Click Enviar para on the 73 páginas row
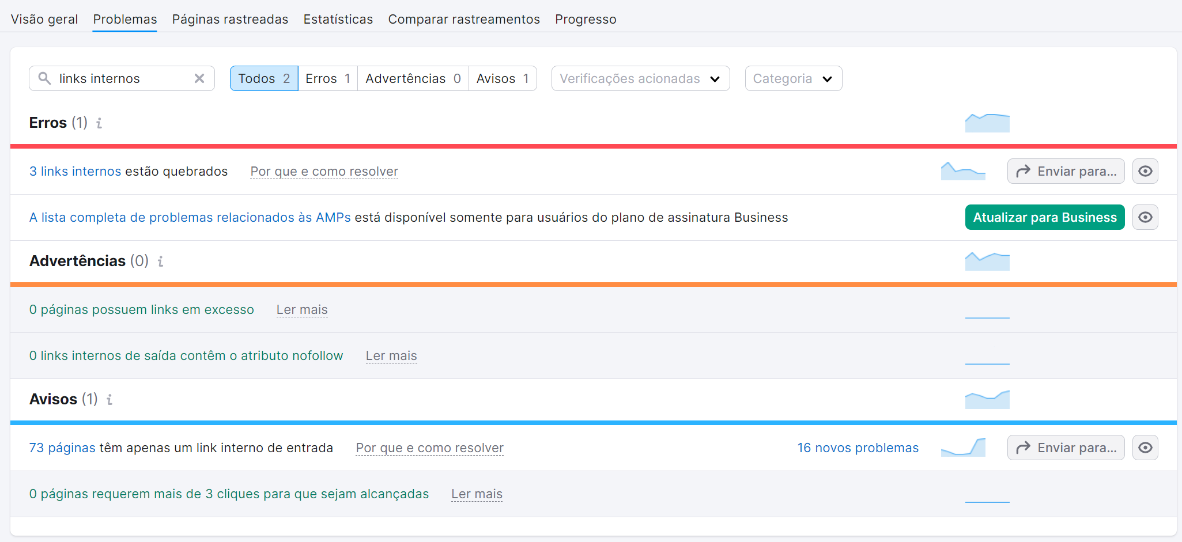 click(x=1066, y=448)
